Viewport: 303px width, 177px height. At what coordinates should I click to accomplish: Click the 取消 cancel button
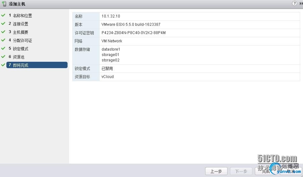(291, 171)
